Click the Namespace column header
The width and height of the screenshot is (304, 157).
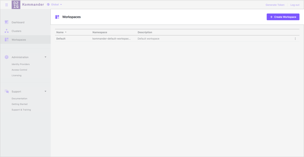click(x=100, y=32)
